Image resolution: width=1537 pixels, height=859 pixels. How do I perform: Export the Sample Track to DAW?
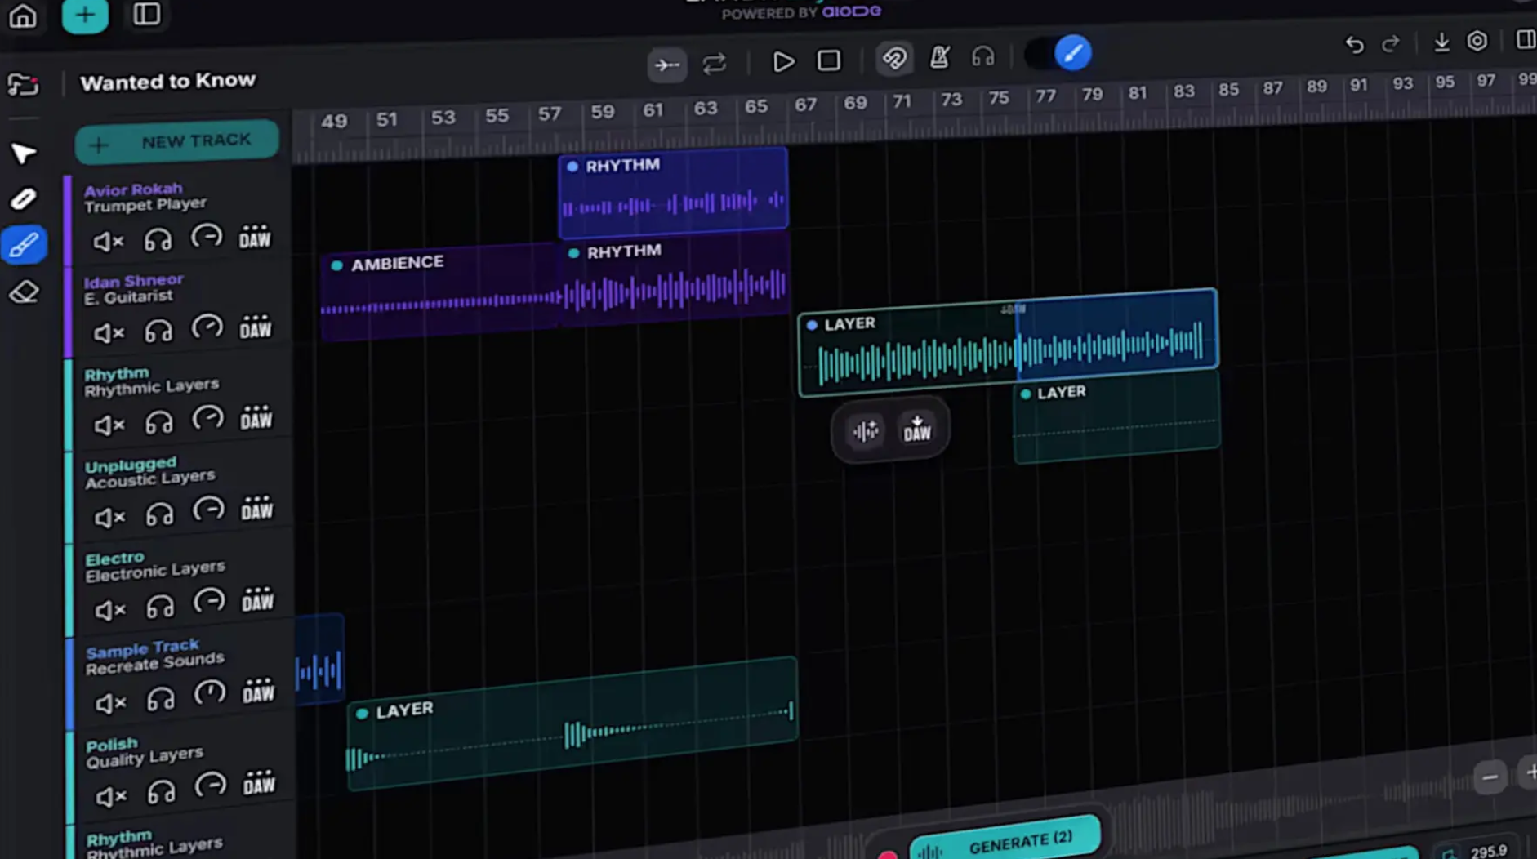tap(259, 692)
